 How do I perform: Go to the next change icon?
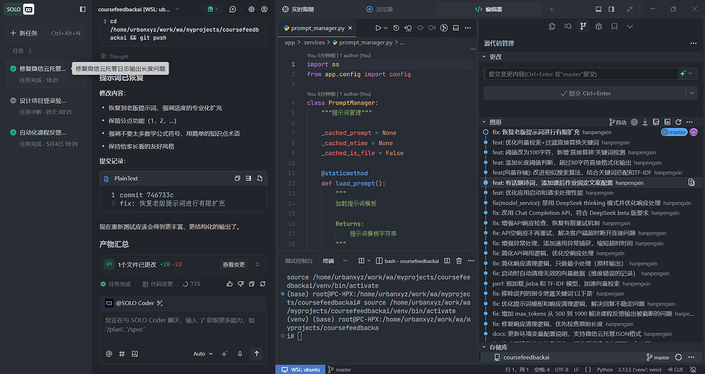tap(432, 27)
